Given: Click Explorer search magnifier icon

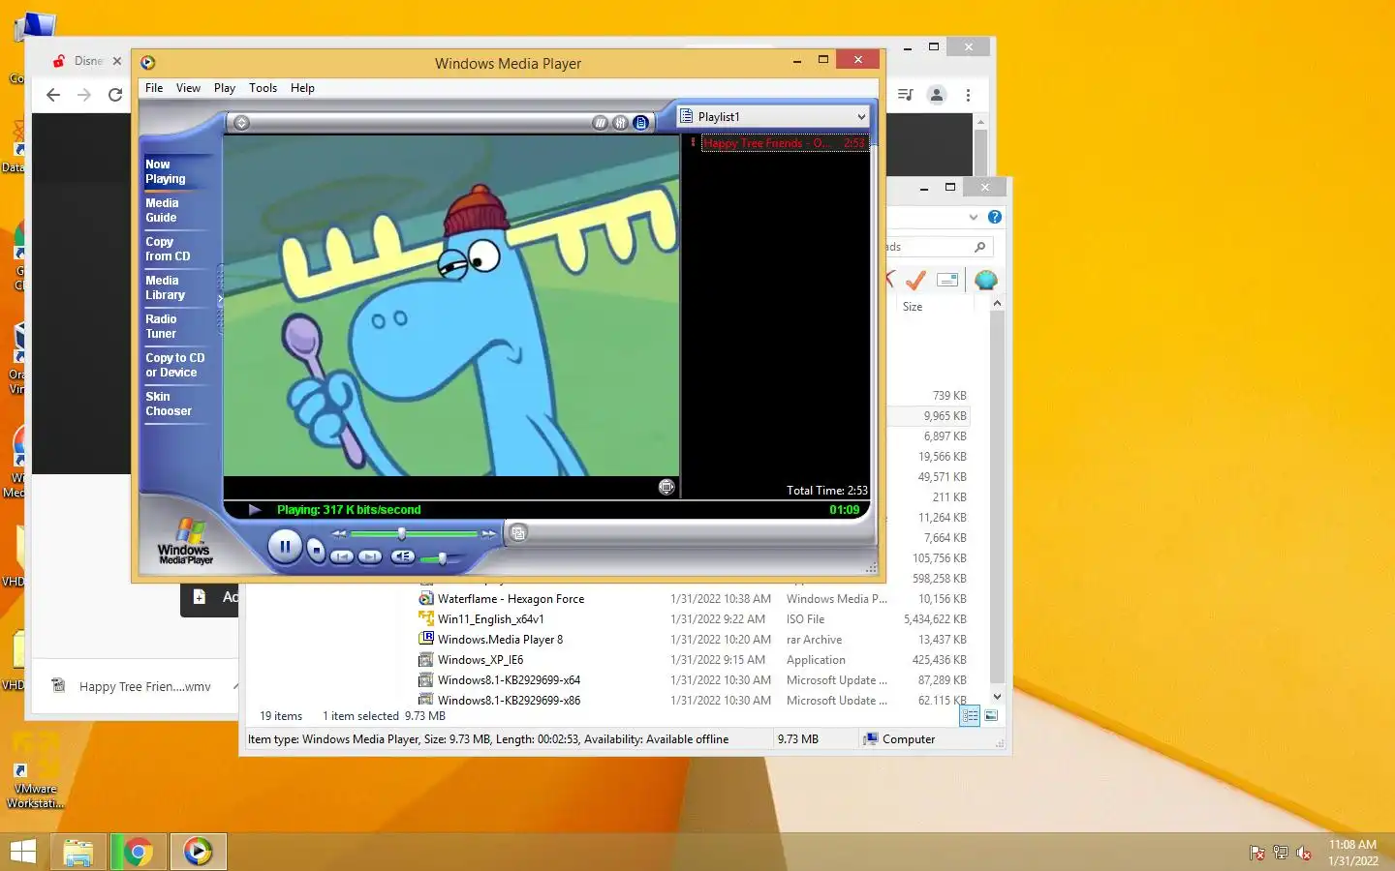Looking at the screenshot, I should pos(979,247).
